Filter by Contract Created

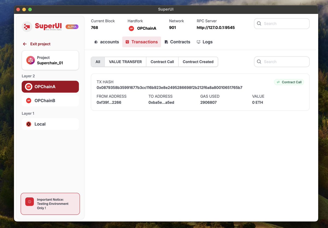[x=198, y=62]
